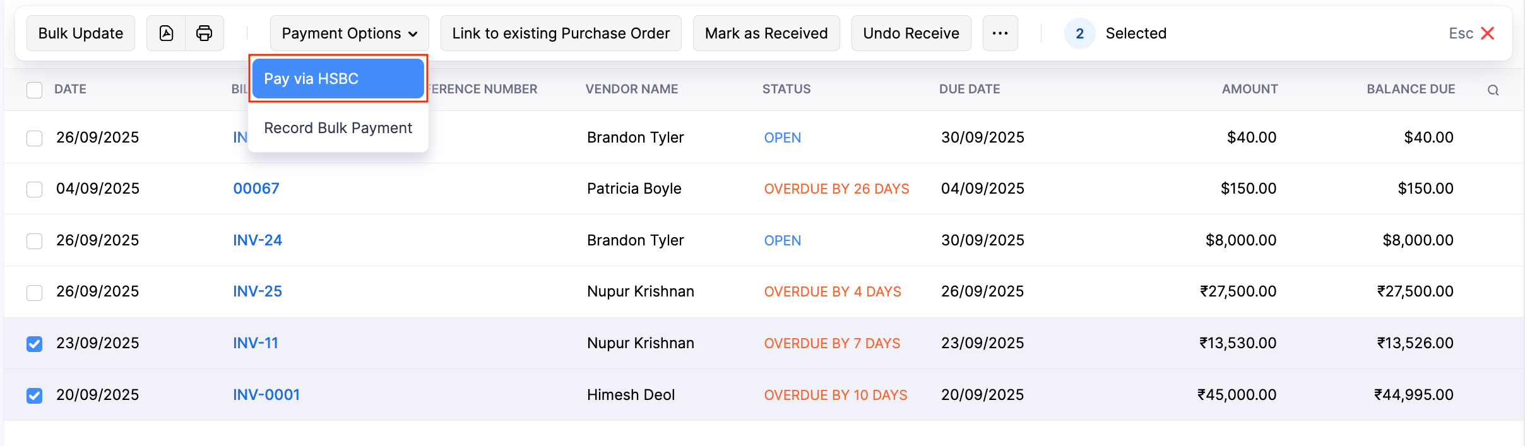Click the PDF export icon
The image size is (1525, 446).
(166, 33)
